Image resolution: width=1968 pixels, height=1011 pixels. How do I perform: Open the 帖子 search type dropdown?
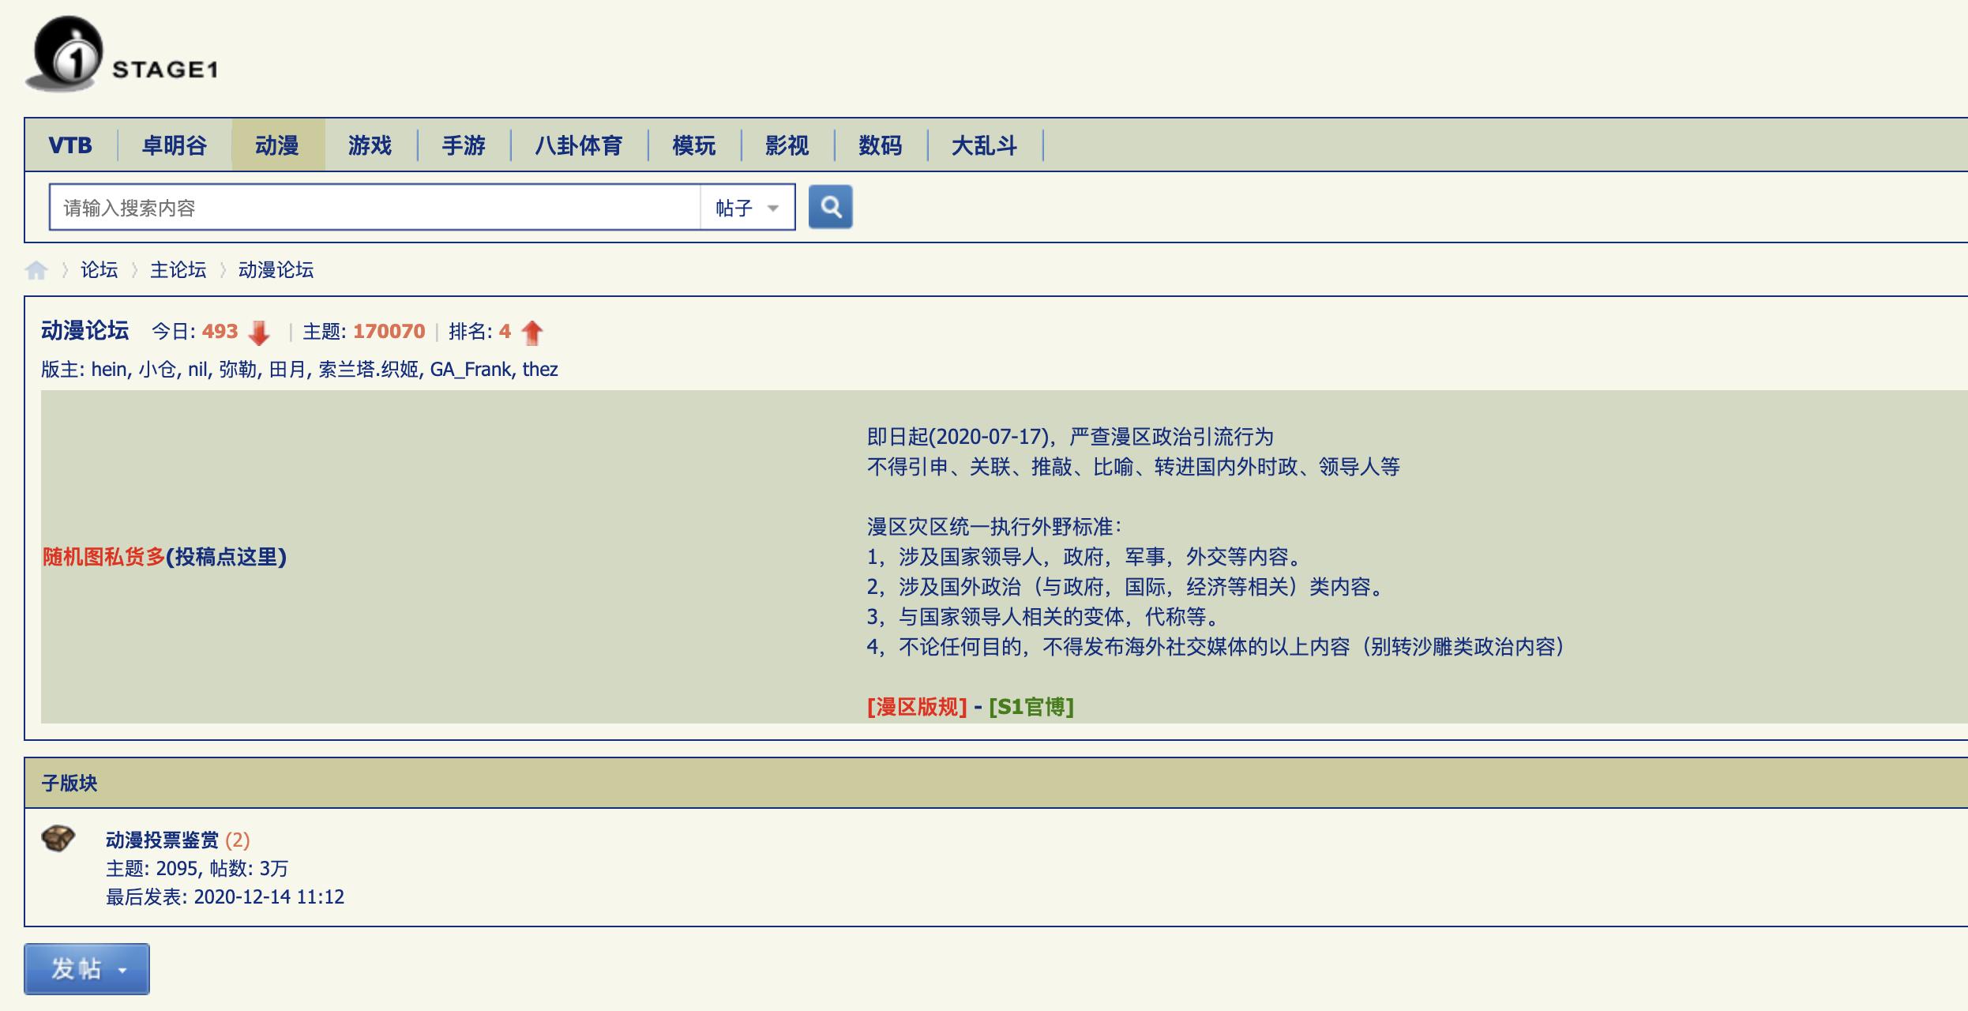tap(746, 206)
